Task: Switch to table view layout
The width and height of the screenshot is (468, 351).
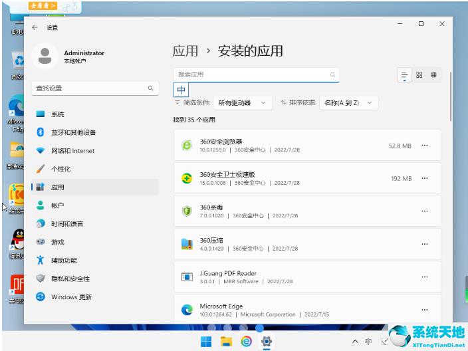Action: click(434, 75)
